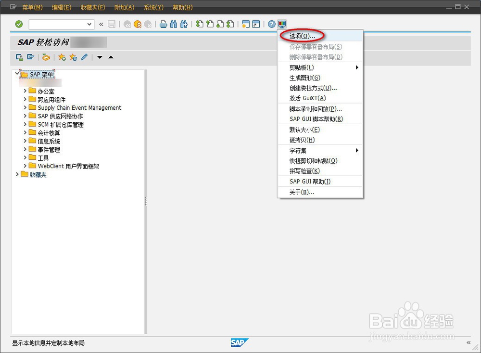Open the 收藏夹(F) menu
Viewport: 481px width, 353px height.
click(x=93, y=7)
